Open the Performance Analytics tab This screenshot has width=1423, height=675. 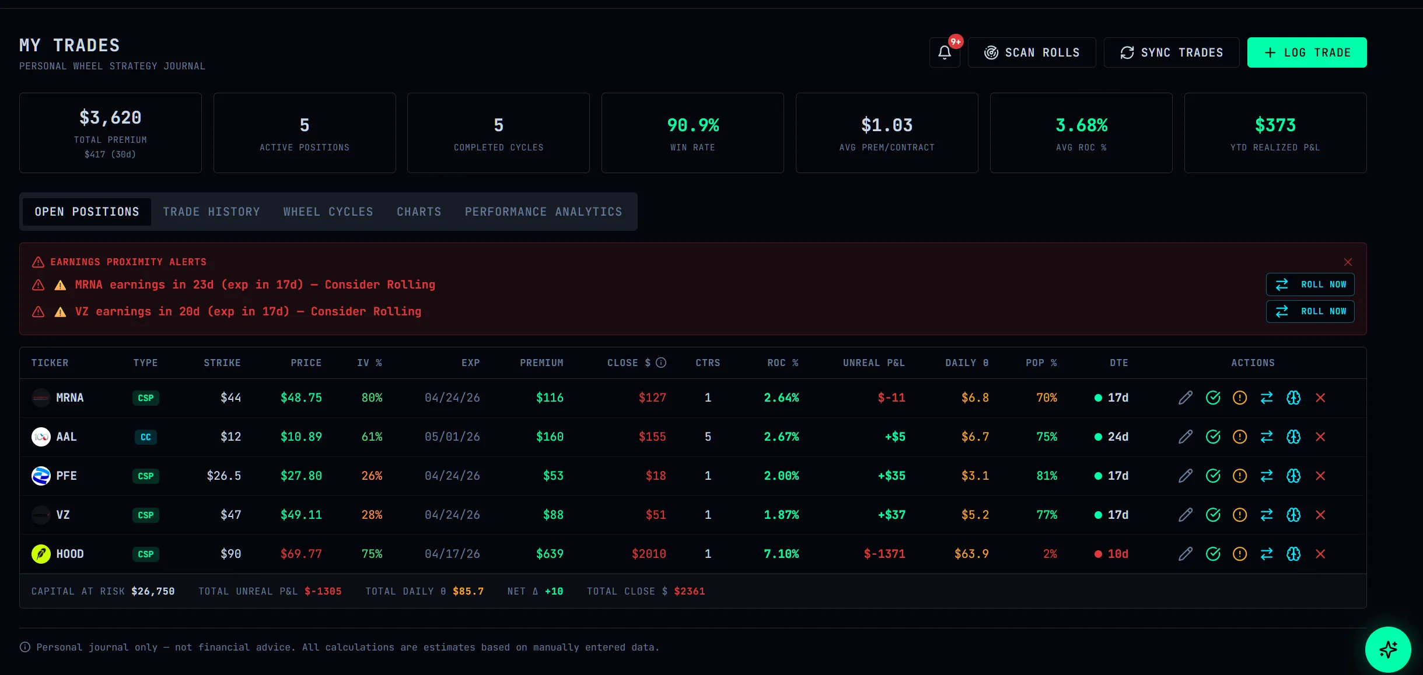(x=543, y=212)
